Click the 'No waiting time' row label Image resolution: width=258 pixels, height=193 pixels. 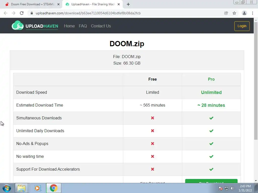tap(30, 156)
